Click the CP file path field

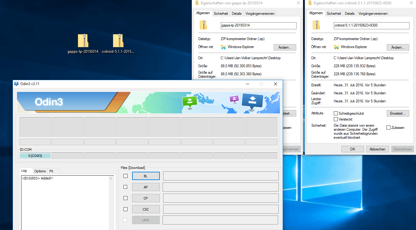tap(221, 198)
